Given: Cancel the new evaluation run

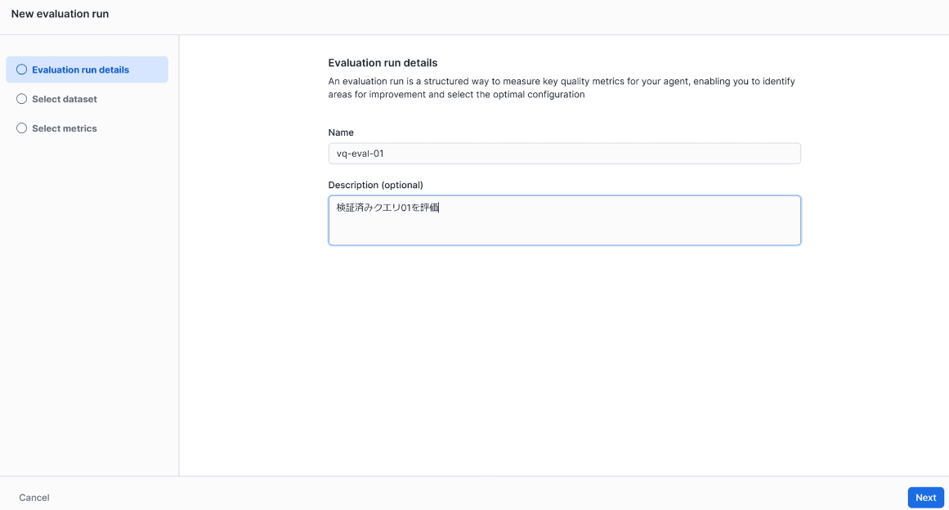Looking at the screenshot, I should coord(34,498).
